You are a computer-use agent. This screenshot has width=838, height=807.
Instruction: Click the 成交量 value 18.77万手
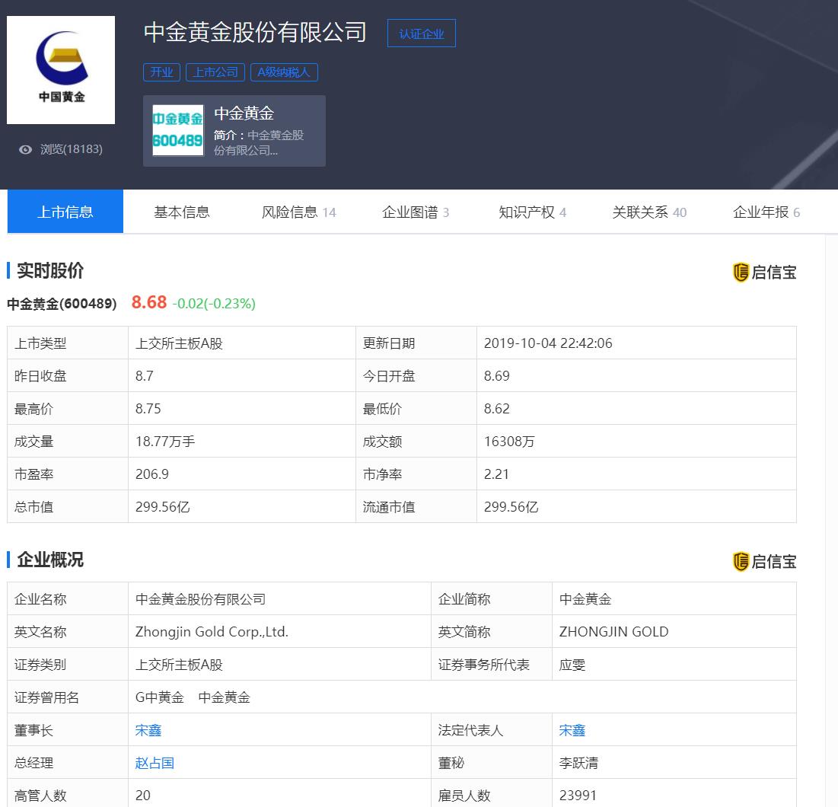[x=165, y=442]
